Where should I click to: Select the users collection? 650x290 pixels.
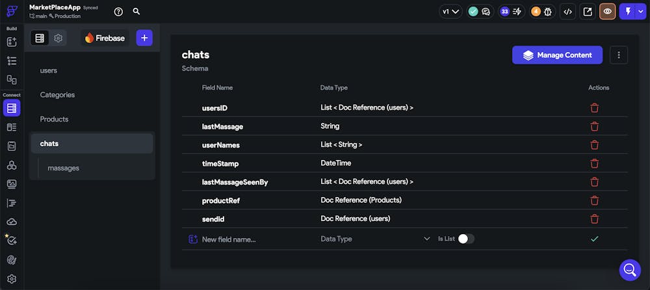click(x=49, y=70)
